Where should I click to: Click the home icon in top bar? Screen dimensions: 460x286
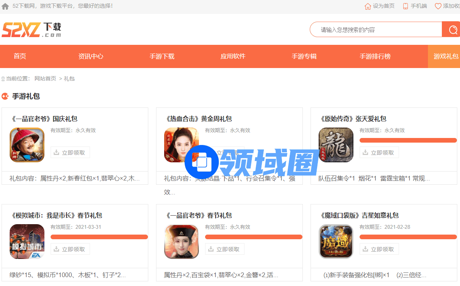pyautogui.click(x=5, y=6)
